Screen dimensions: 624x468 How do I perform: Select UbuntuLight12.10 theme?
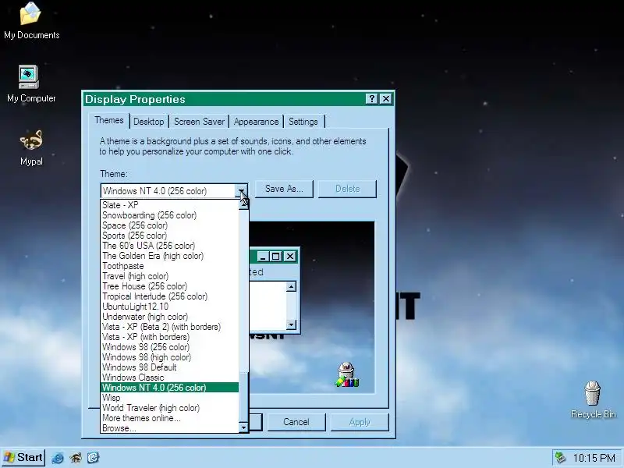169,307
